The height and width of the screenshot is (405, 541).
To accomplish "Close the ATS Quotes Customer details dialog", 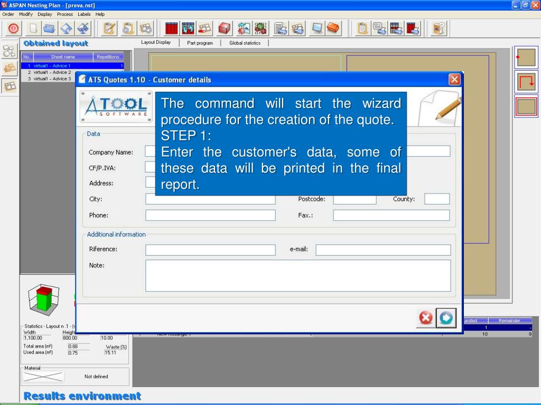I will [454, 80].
